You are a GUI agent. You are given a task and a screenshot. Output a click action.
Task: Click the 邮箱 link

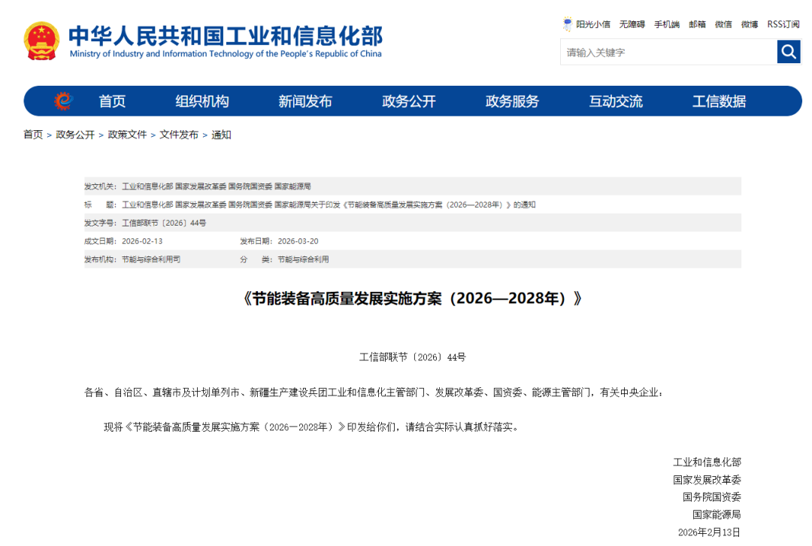pos(697,24)
